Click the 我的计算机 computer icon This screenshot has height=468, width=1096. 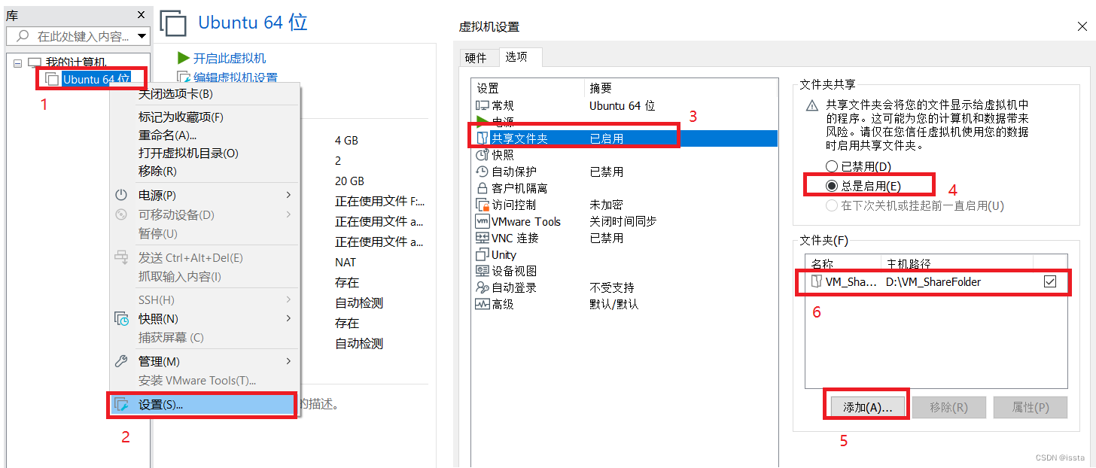tap(35, 62)
